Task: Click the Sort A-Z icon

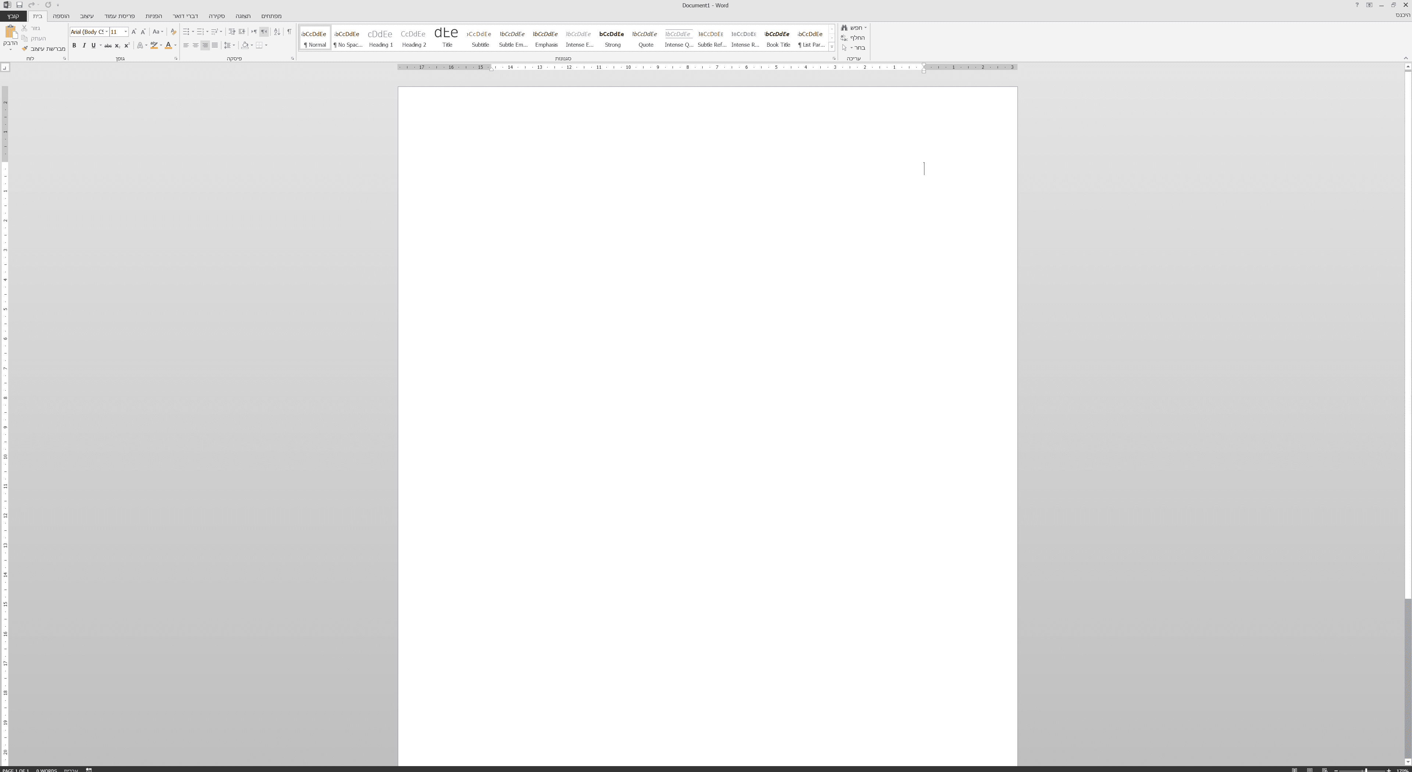Action: pyautogui.click(x=277, y=32)
